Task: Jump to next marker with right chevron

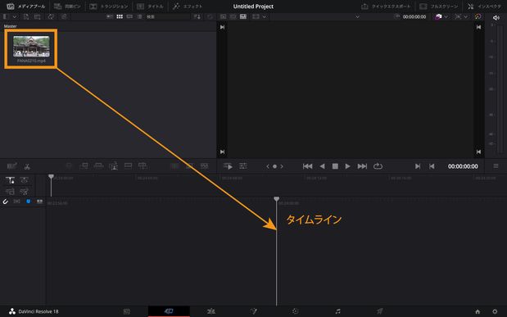Action: pyautogui.click(x=282, y=166)
